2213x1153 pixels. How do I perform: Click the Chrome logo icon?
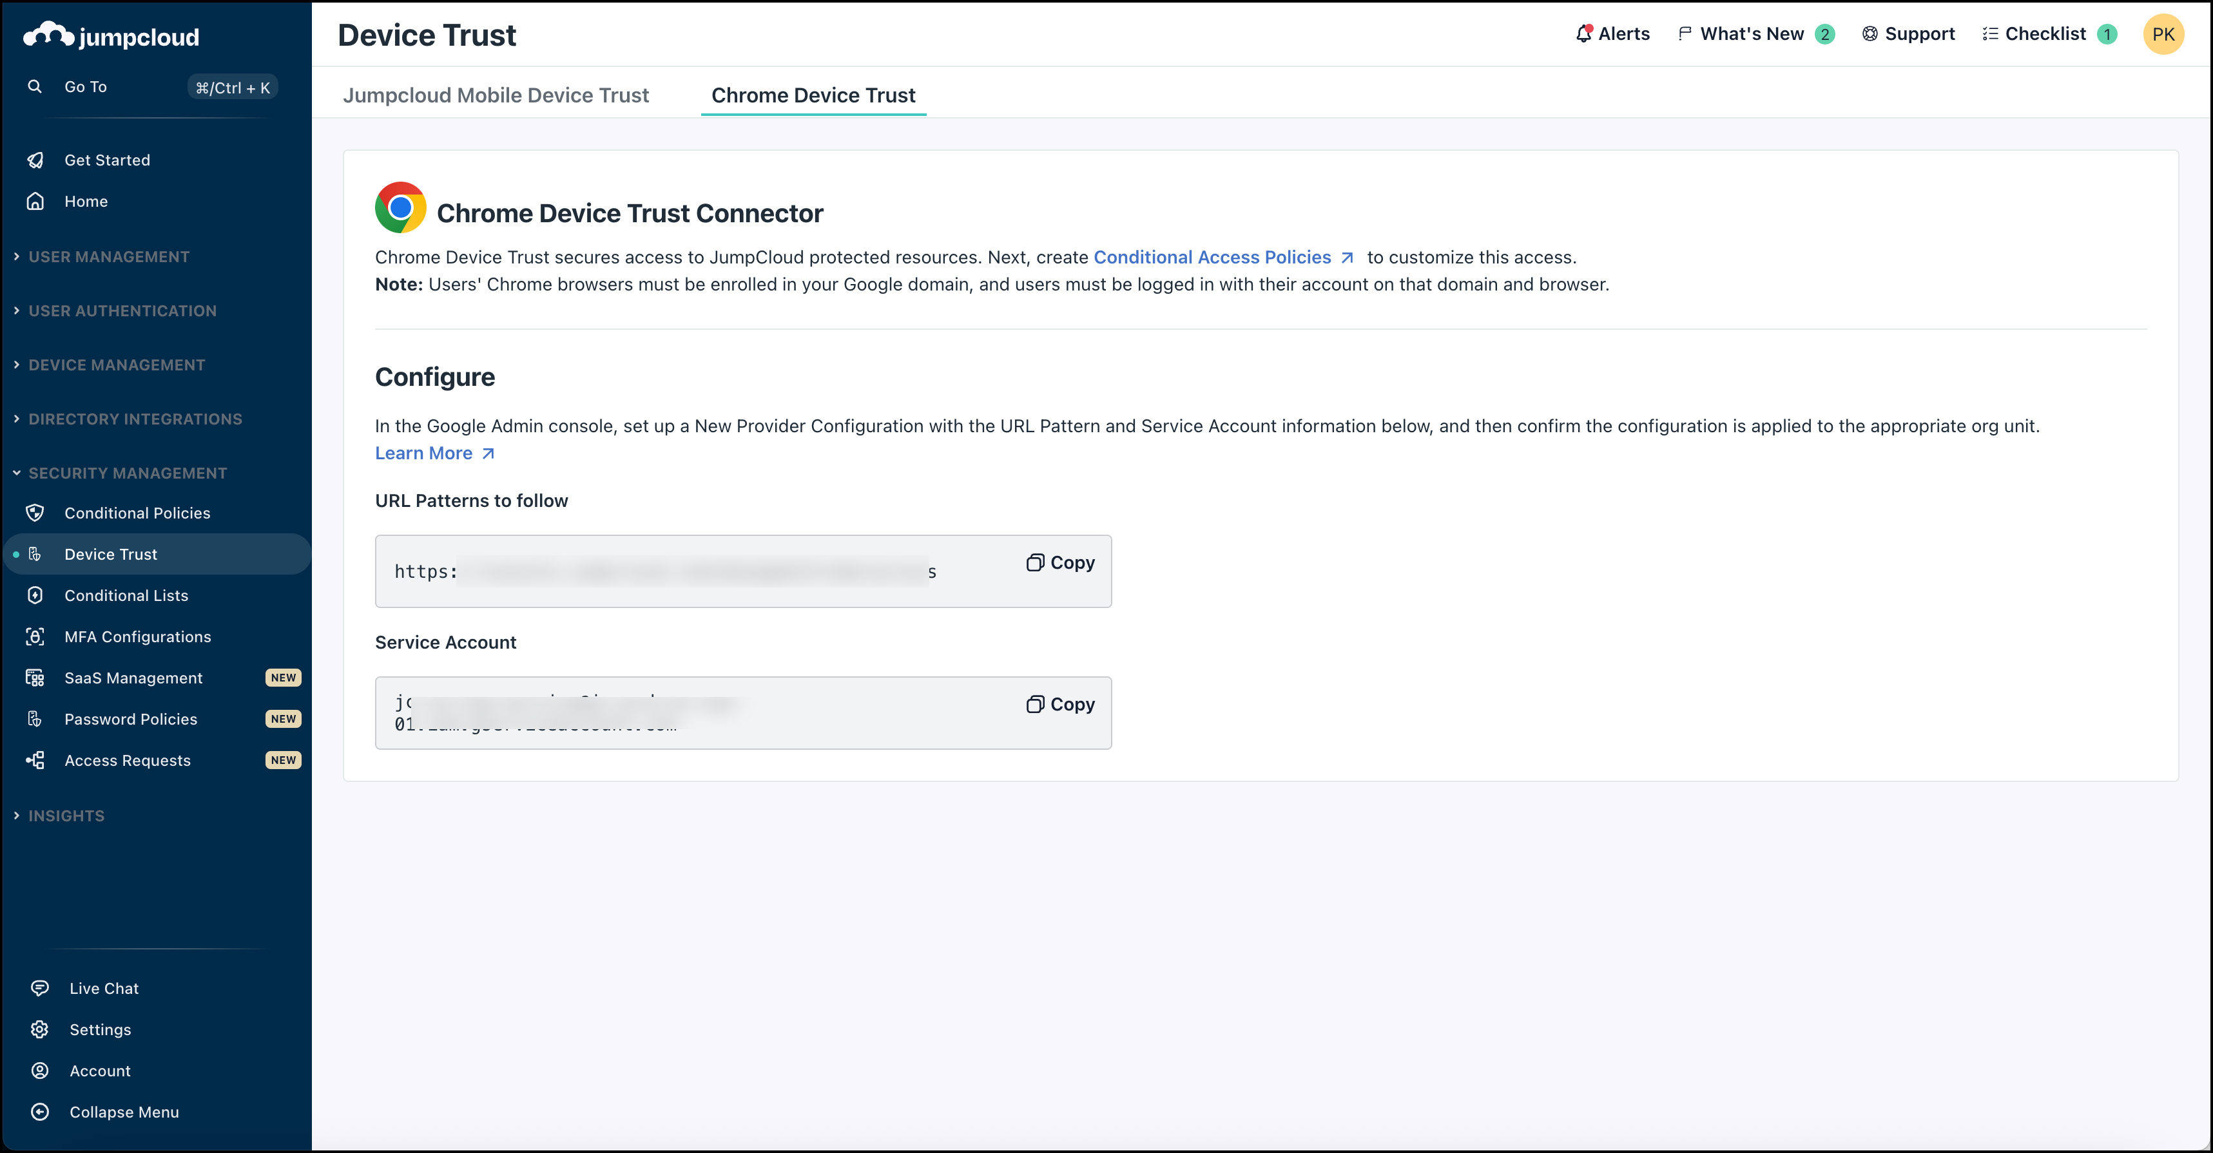click(400, 207)
